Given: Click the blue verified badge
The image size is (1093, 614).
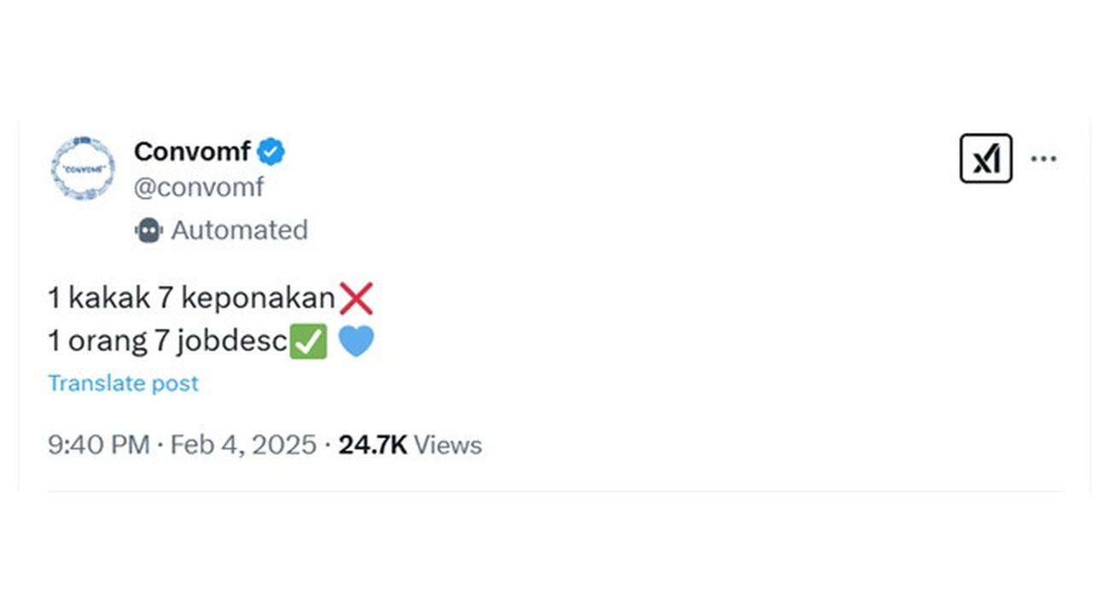Looking at the screenshot, I should tap(272, 152).
